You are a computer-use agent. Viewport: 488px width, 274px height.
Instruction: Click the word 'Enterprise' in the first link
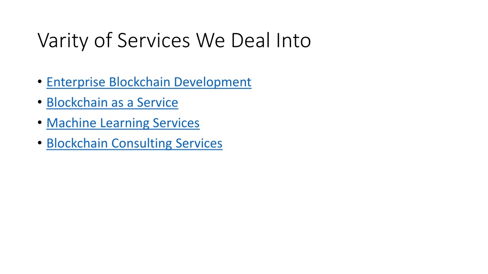click(76, 82)
